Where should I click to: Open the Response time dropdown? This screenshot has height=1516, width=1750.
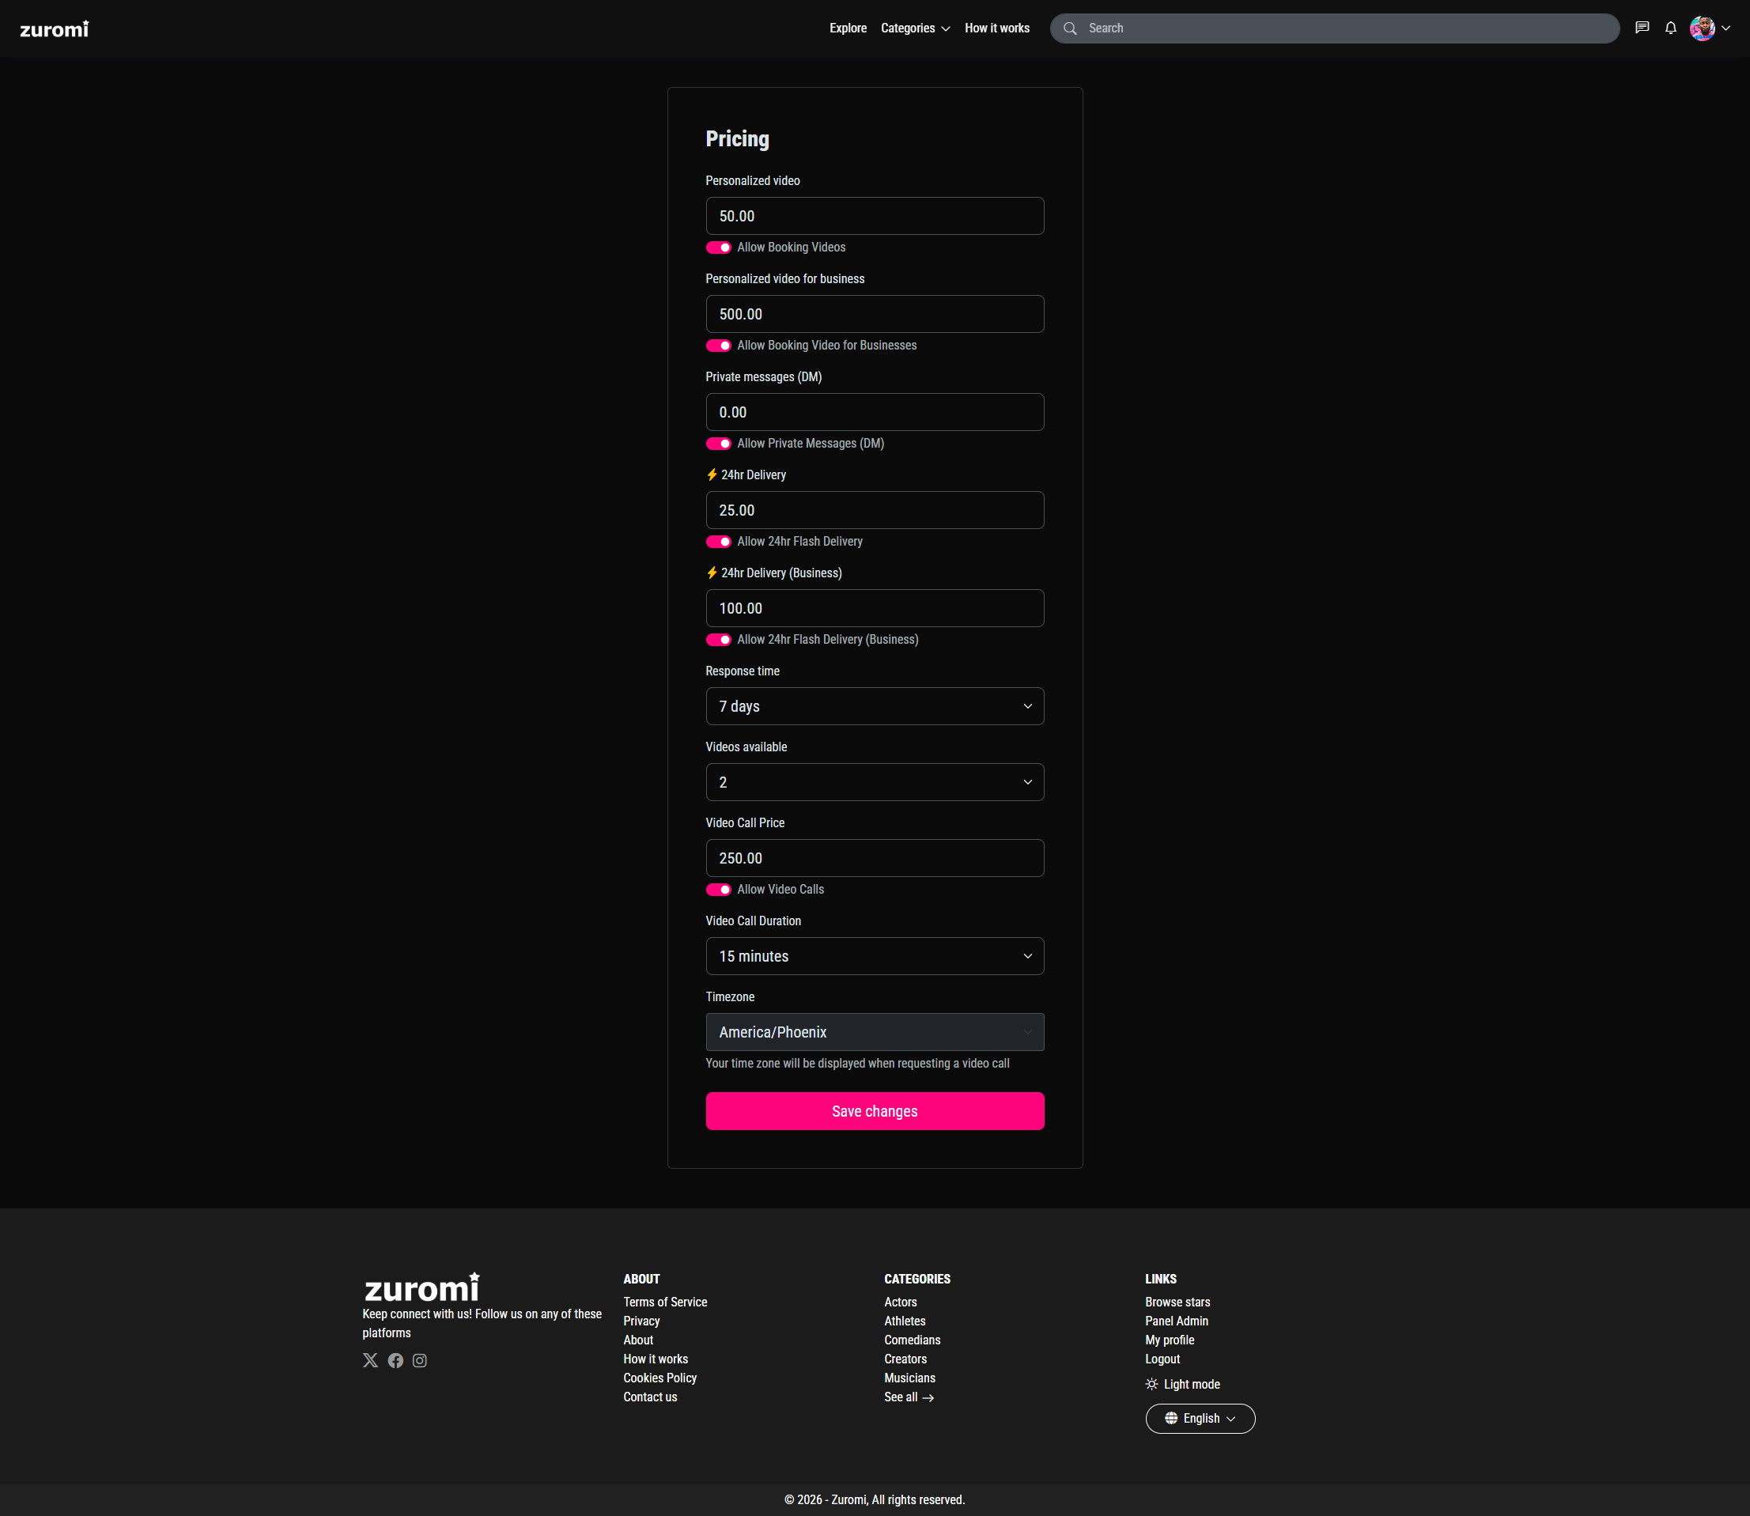[875, 706]
